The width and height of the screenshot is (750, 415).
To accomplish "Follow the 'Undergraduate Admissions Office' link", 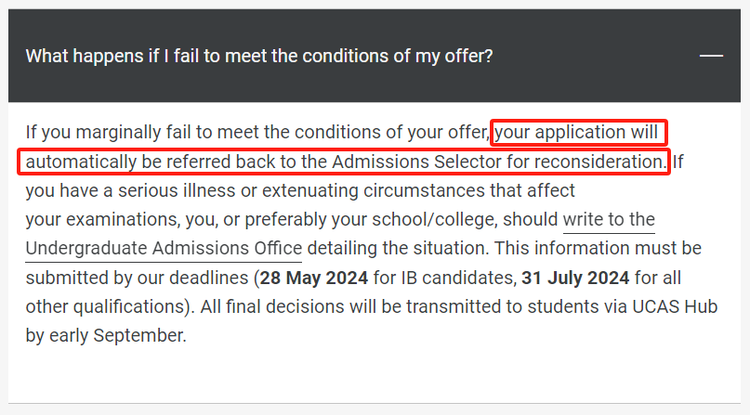I will pyautogui.click(x=164, y=249).
